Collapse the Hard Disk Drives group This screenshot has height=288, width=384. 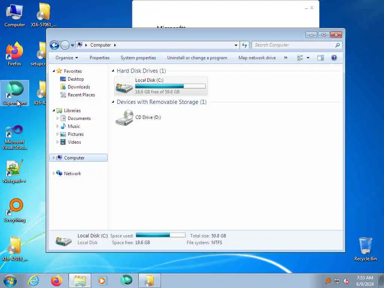point(113,71)
